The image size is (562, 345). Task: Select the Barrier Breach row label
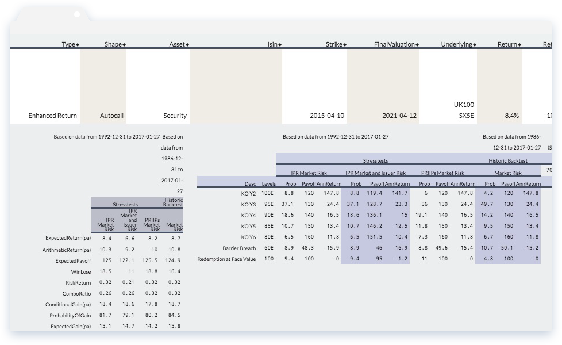[x=239, y=248]
